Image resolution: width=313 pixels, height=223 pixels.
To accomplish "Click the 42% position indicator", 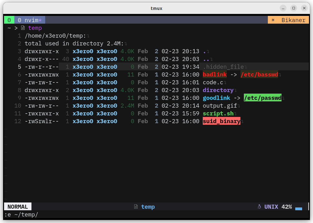I will [287, 207].
